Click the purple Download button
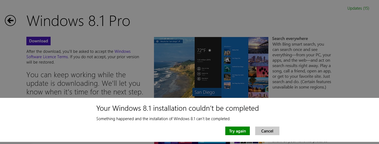Image resolution: width=379 pixels, height=144 pixels. [x=38, y=41]
